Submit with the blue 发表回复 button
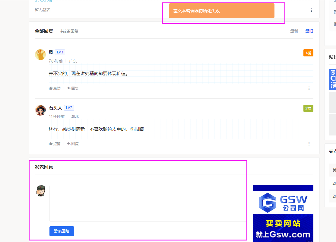Viewport: 336px width, 242px height. [x=62, y=231]
